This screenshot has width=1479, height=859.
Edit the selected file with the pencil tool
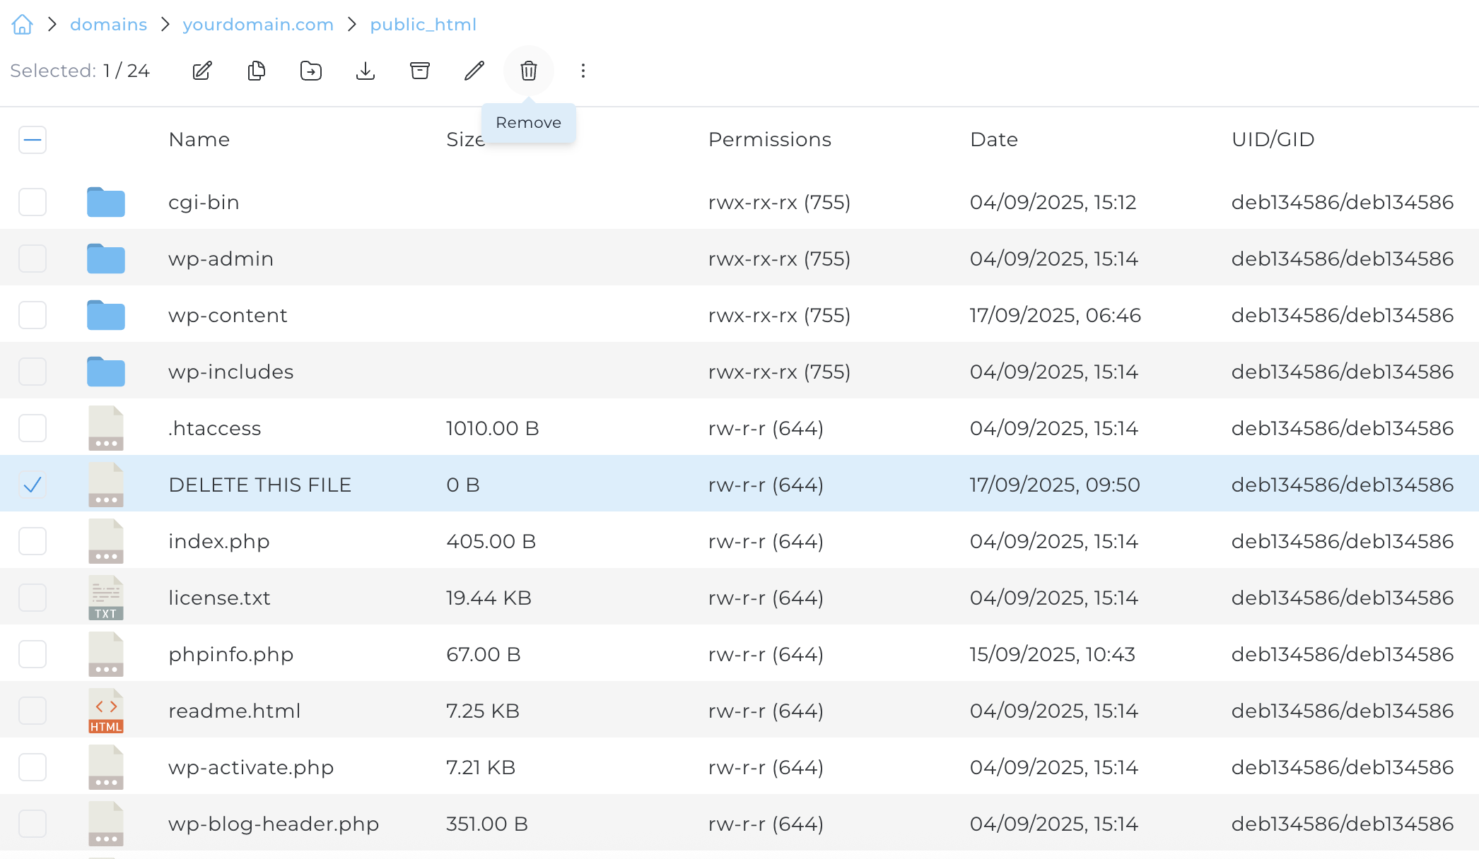coord(474,71)
